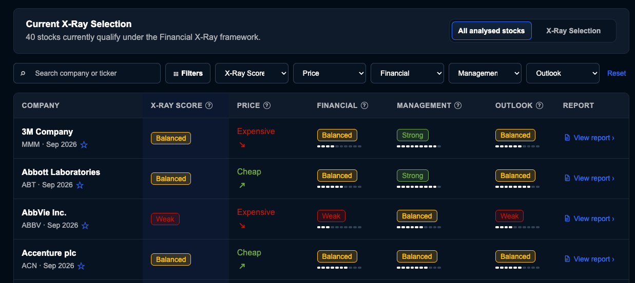This screenshot has width=635, height=283.
Task: Click AbbVie Inc. name
Action: 44,212
